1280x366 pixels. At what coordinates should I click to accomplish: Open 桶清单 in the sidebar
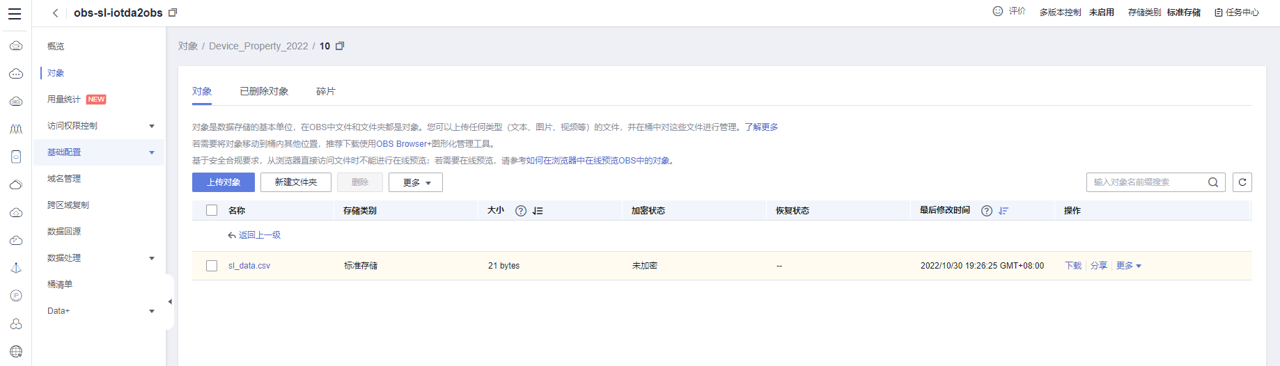click(60, 285)
